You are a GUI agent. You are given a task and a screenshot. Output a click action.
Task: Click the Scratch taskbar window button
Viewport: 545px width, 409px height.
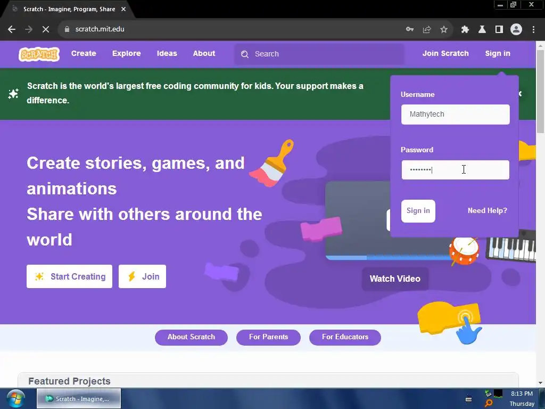79,398
